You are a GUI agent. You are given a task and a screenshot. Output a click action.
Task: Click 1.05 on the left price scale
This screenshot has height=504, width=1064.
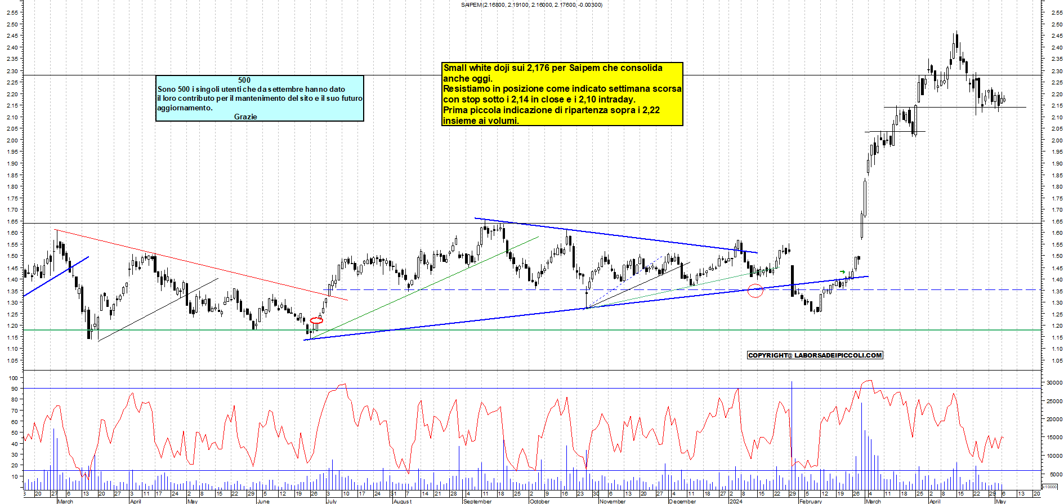pos(12,360)
